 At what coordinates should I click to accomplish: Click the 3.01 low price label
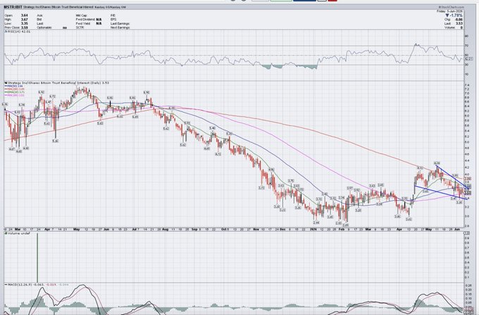point(409,219)
